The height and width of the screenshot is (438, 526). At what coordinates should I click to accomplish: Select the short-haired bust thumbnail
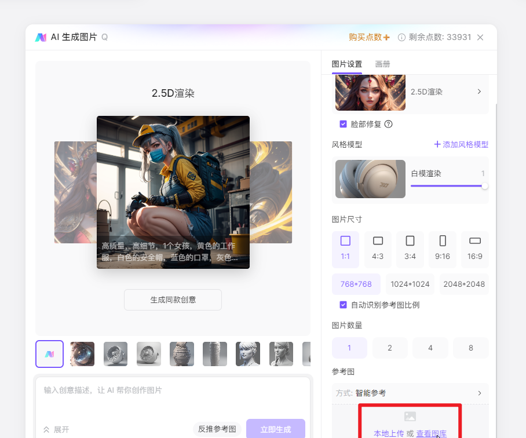point(248,354)
